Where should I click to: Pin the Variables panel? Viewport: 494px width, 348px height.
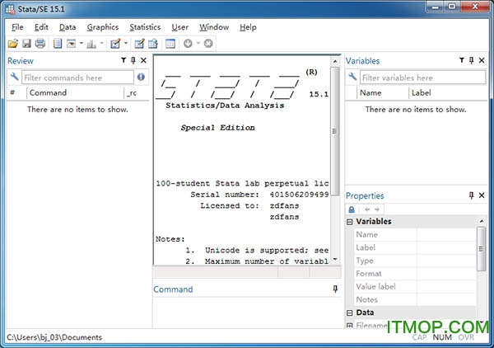[x=471, y=60]
